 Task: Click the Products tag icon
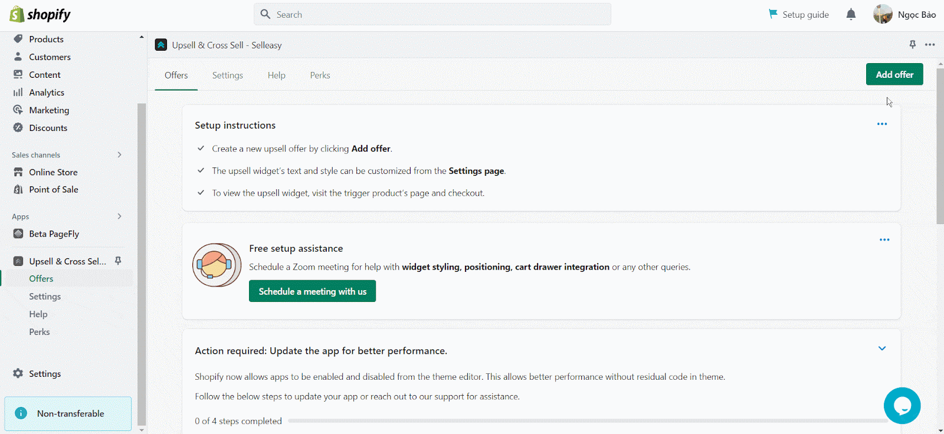point(18,39)
